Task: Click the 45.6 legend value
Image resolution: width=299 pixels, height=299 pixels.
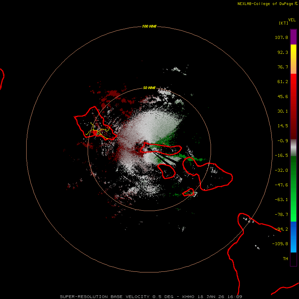Action: pyautogui.click(x=283, y=96)
